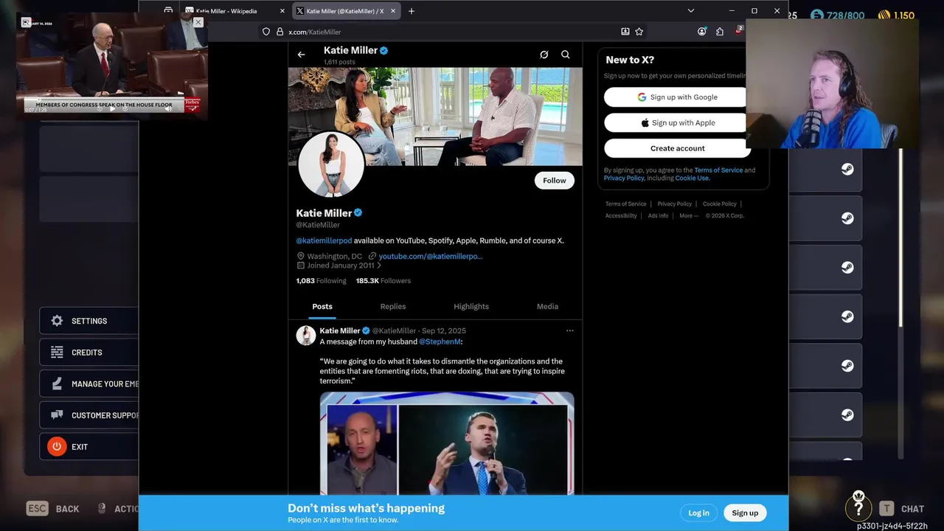This screenshot has width=944, height=531.
Task: Open Credits in the game menu
Action: pos(89,353)
